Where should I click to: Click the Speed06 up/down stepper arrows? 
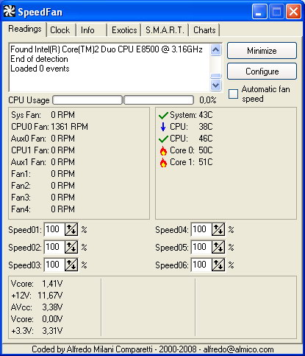tap(218, 265)
